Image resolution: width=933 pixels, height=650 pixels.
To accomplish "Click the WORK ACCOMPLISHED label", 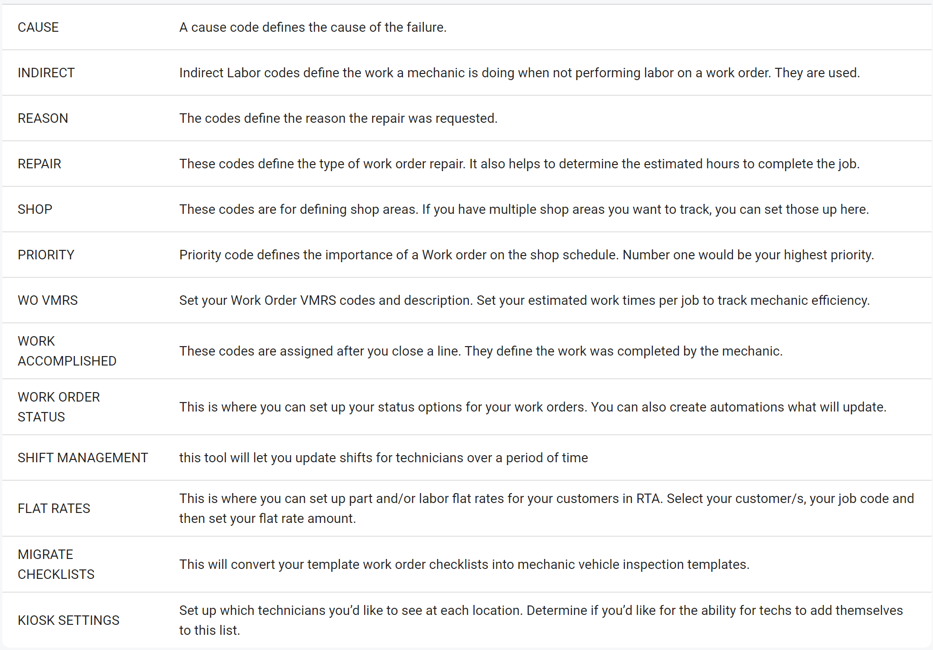I will point(67,351).
